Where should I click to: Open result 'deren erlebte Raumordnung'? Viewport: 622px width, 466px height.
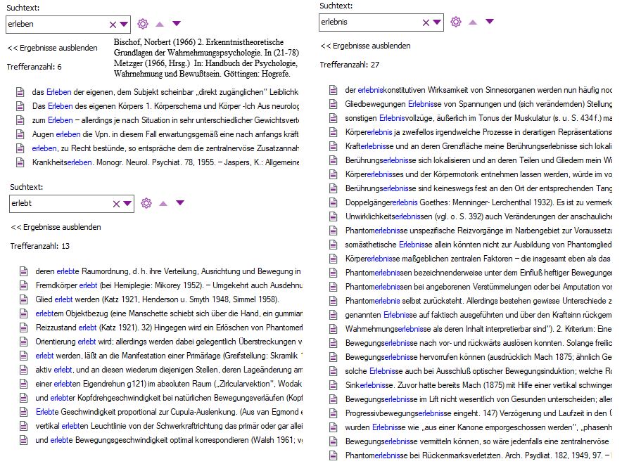(168, 271)
